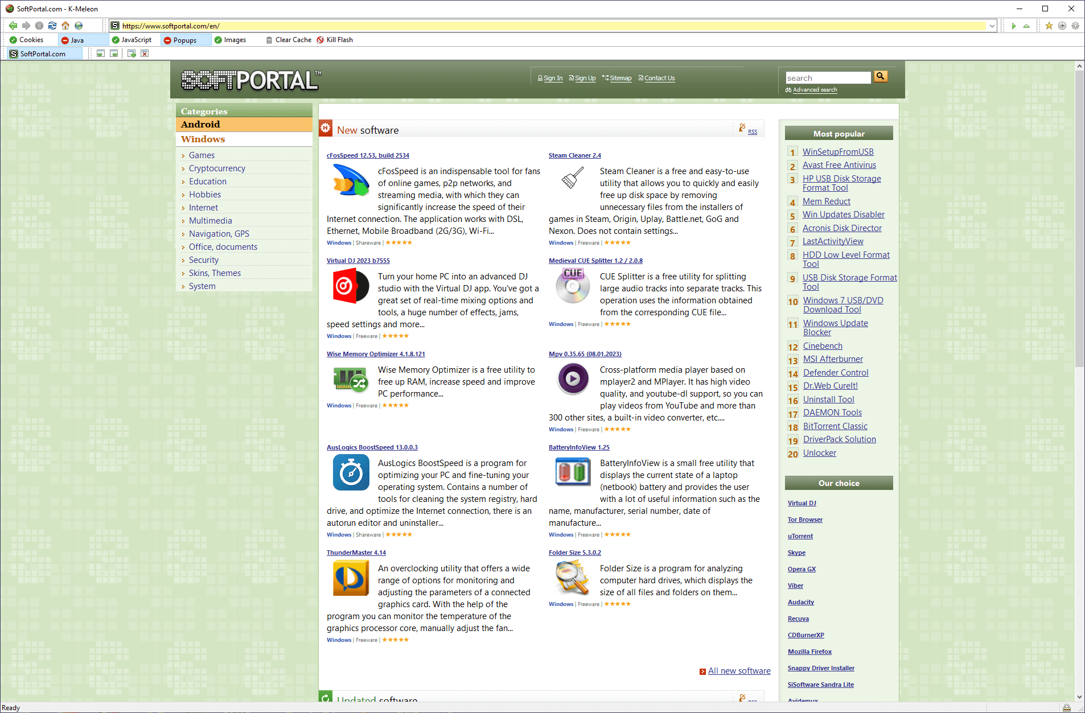Screen dimensions: 1085x713
Task: Toggle JavaScript in the privacy bar
Action: tap(131, 40)
